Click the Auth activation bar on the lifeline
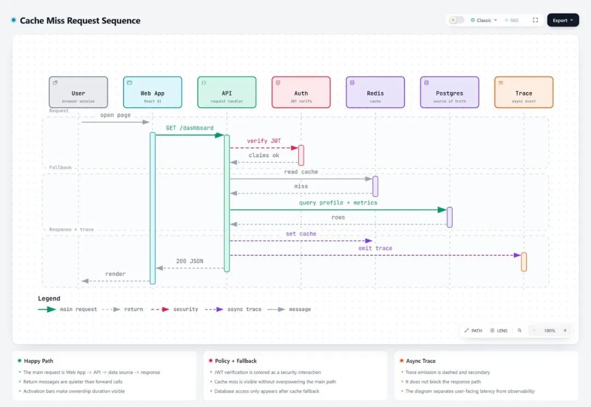The height and width of the screenshot is (407, 591). click(301, 155)
